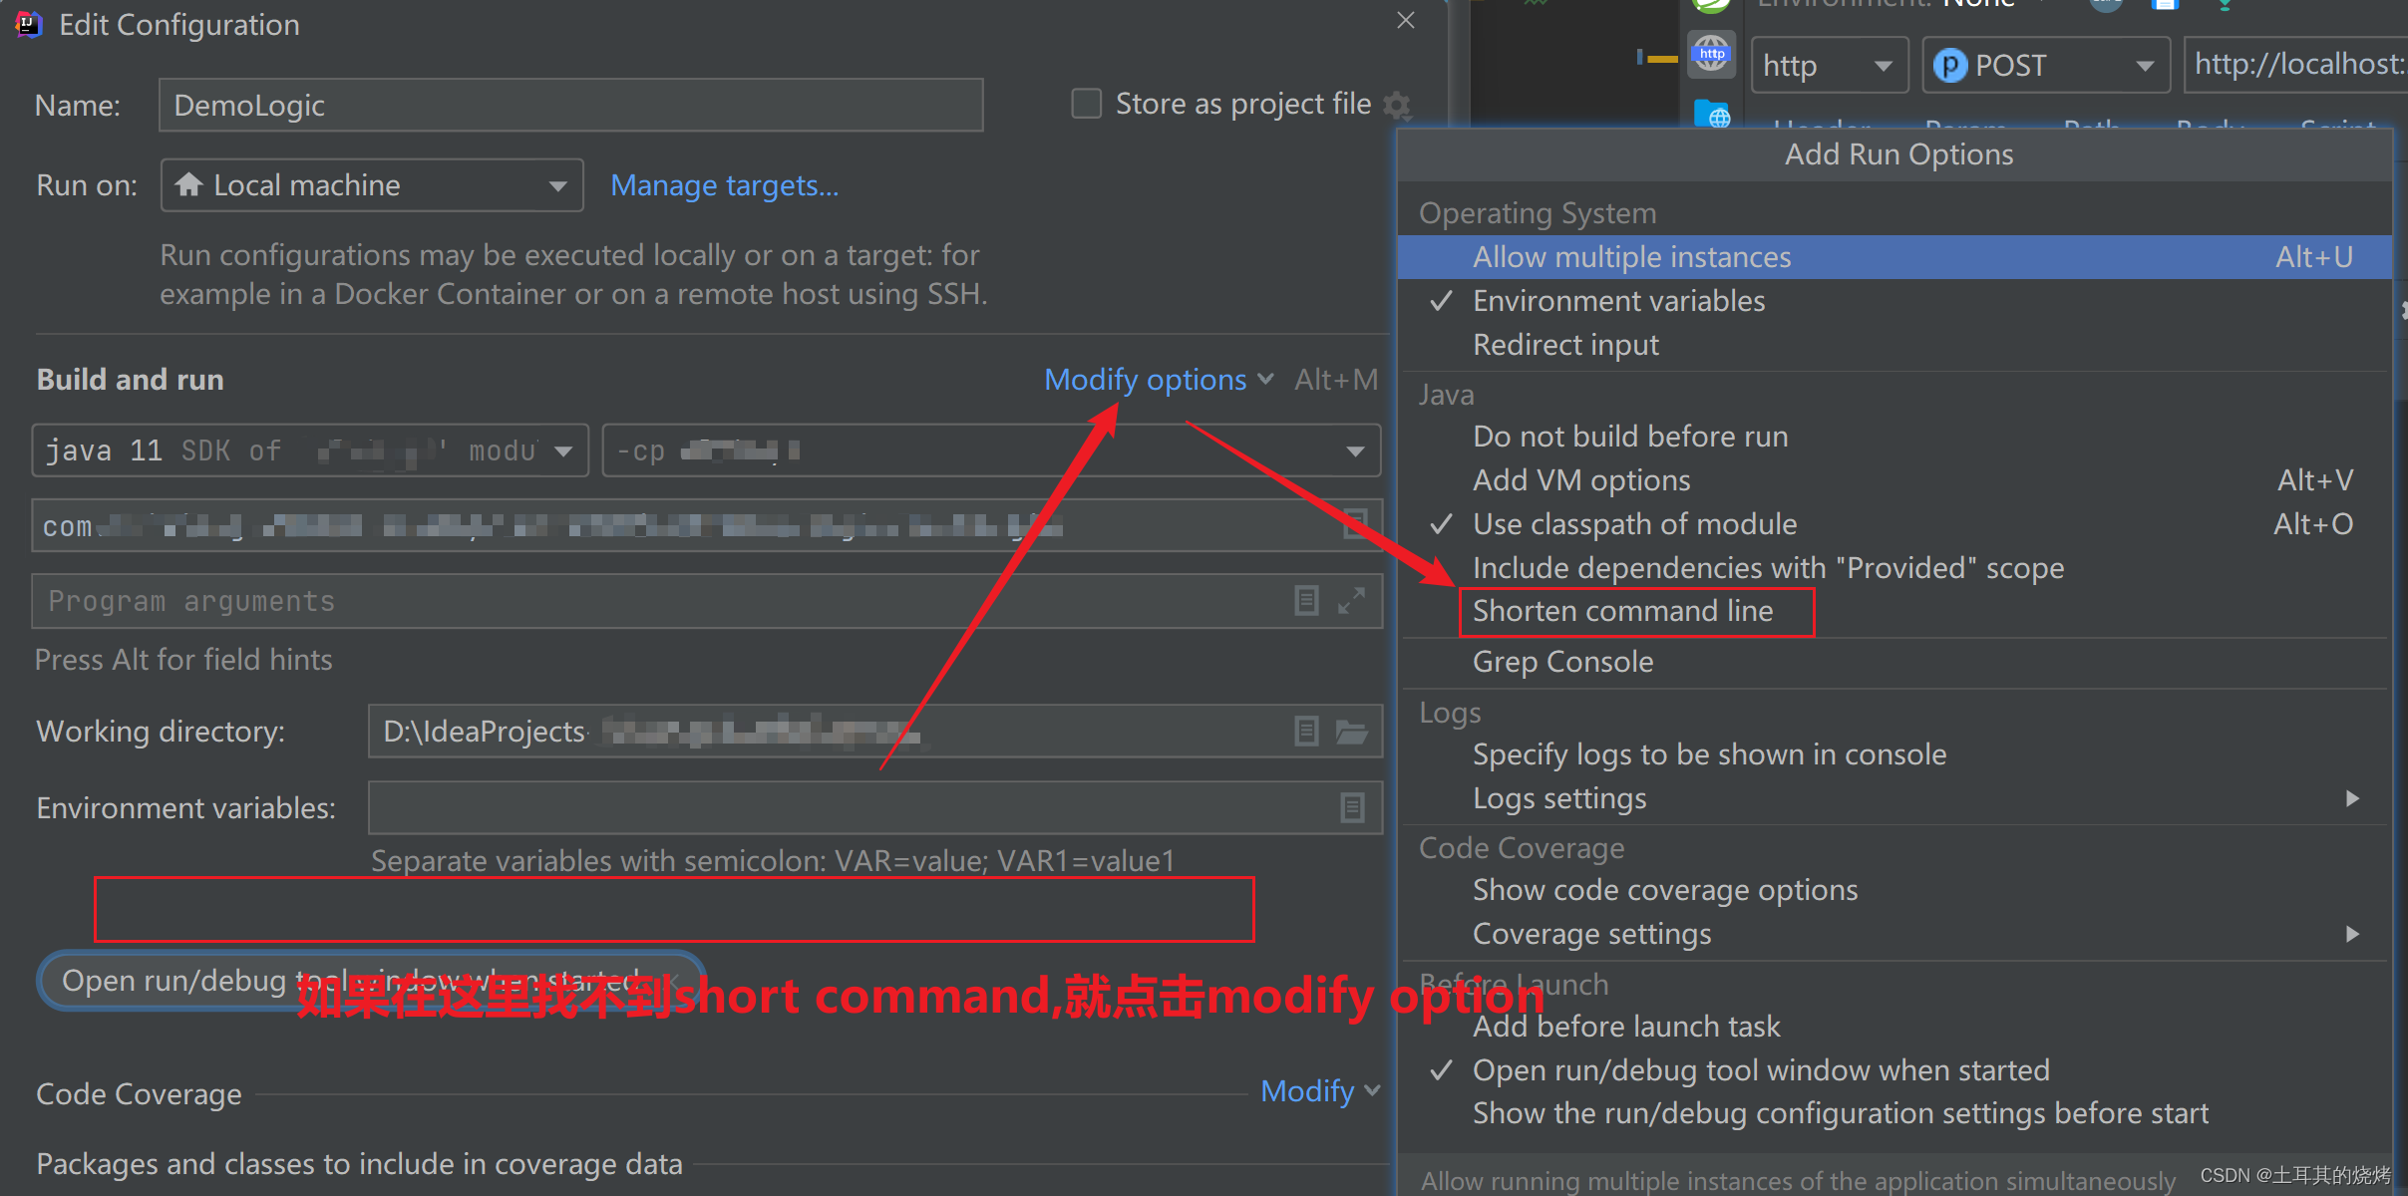
Task: Click the Manage targets link
Action: [x=724, y=185]
